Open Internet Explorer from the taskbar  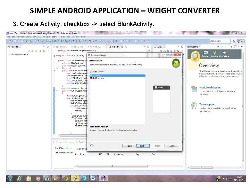[19, 178]
